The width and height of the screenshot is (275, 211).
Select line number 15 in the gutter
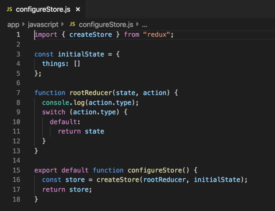(16, 170)
